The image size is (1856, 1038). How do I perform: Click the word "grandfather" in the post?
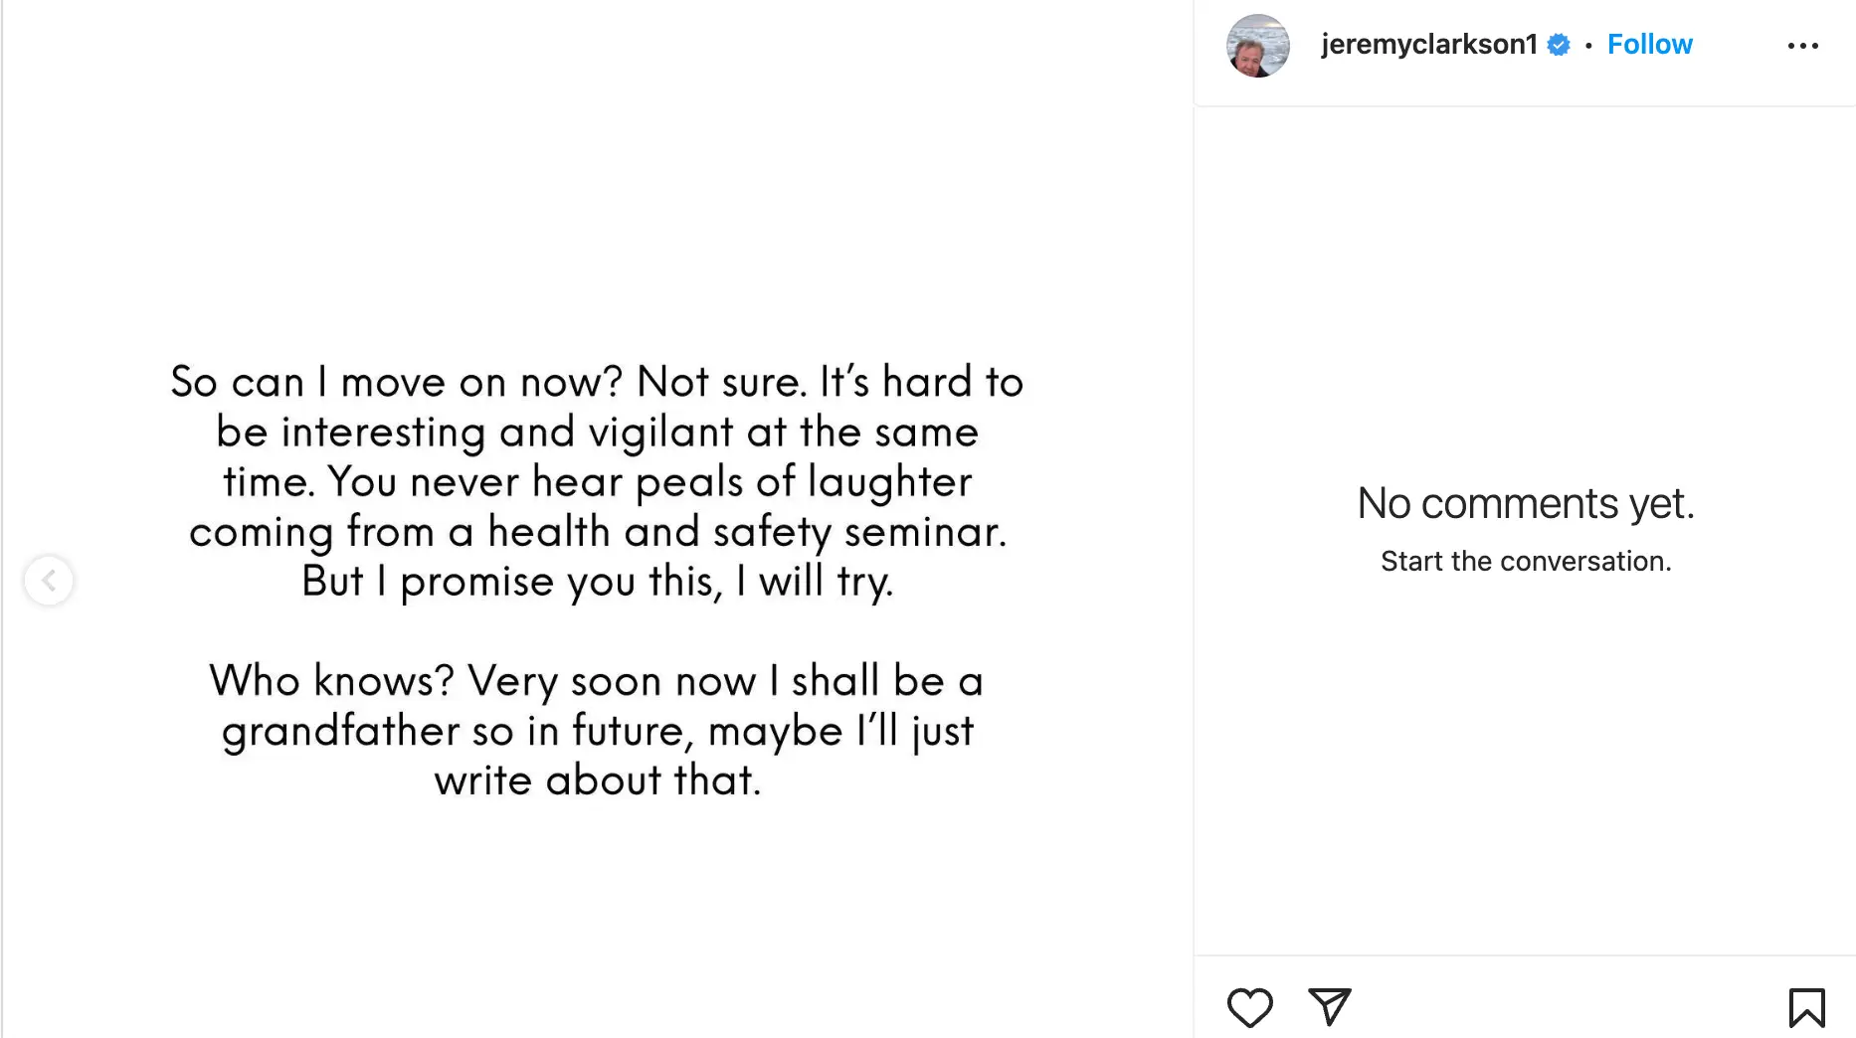[x=340, y=732]
